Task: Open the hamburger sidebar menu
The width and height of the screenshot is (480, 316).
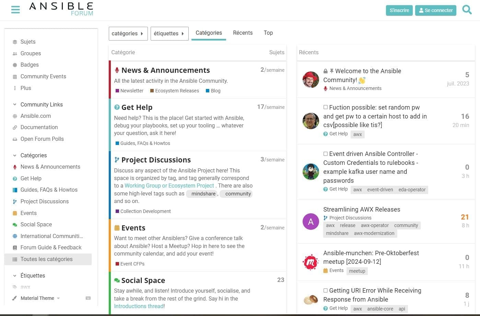Action: (15, 10)
